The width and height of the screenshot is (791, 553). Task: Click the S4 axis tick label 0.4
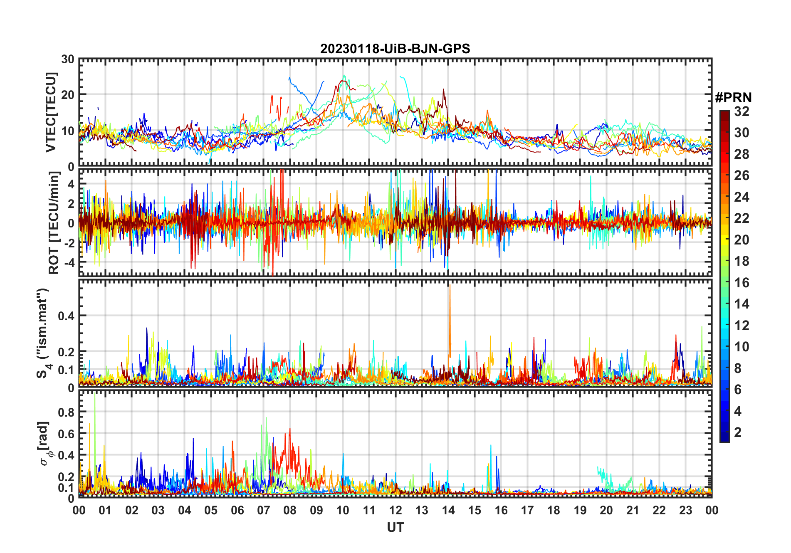click(66, 316)
